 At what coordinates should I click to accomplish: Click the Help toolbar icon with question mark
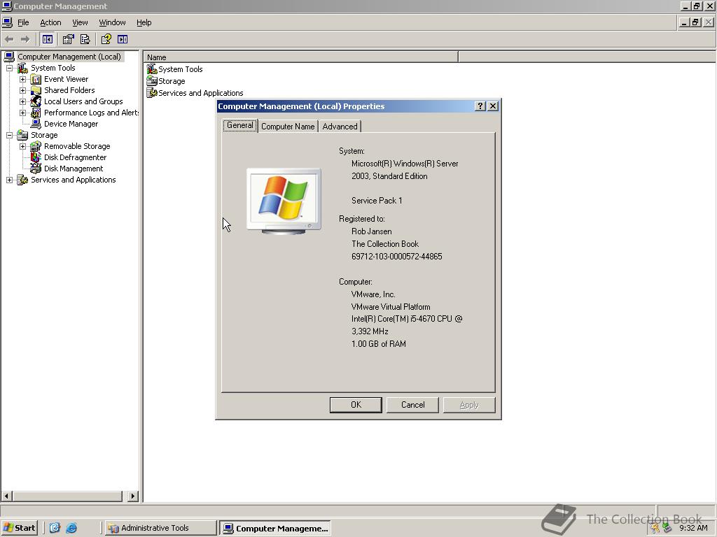point(106,39)
